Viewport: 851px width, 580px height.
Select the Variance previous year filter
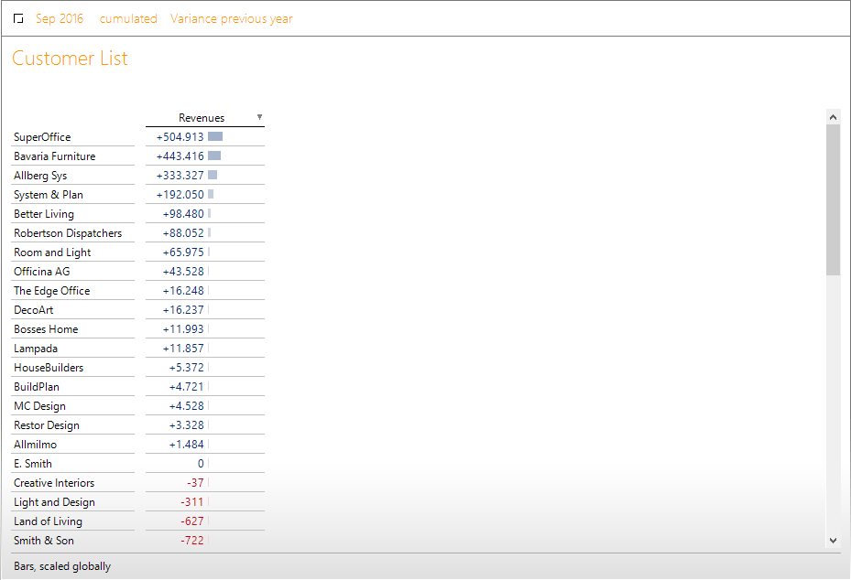232,19
